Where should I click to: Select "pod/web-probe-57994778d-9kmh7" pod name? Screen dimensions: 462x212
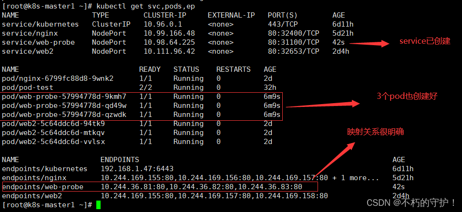64,96
